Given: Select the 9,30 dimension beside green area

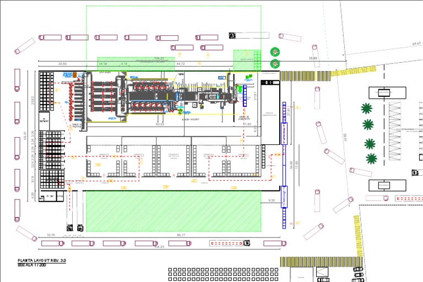Looking at the screenshot, I should tap(272, 200).
